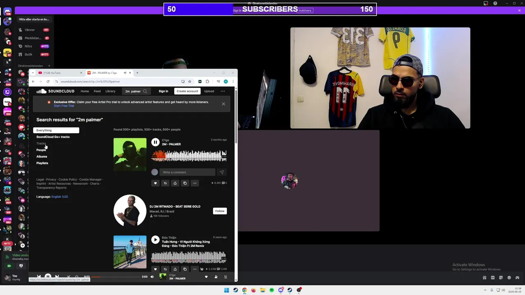Share the 2M - PALMER track
The image size is (525, 295).
tap(175, 183)
